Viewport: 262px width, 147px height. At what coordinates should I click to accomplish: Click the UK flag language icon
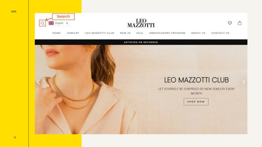(51, 23)
